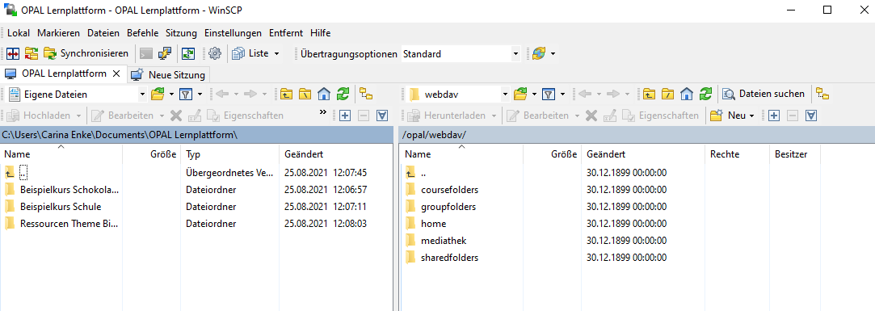This screenshot has height=311, width=875.
Task: Open the webdav remote directory dropdown
Action: 458,95
